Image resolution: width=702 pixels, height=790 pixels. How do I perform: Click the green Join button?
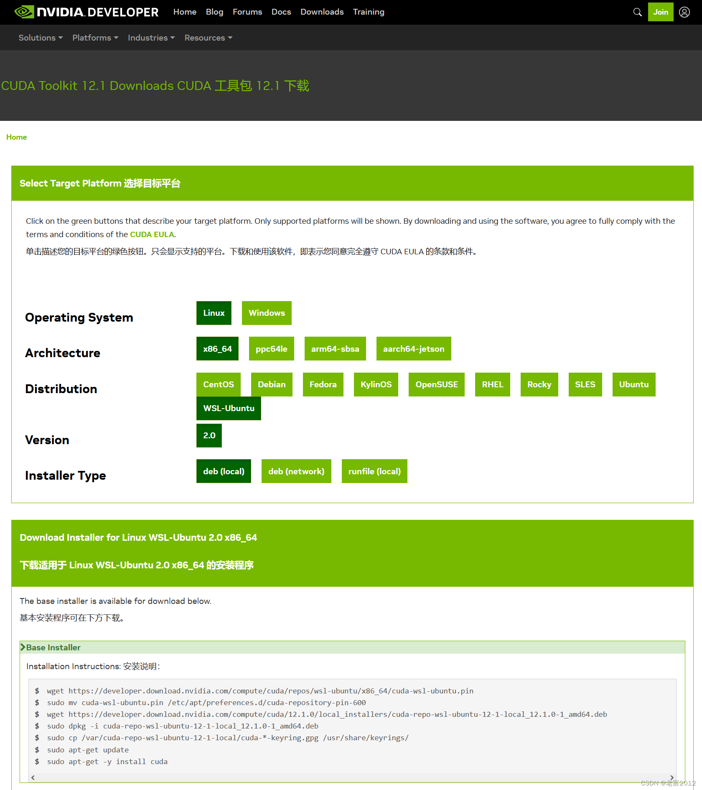coord(661,12)
